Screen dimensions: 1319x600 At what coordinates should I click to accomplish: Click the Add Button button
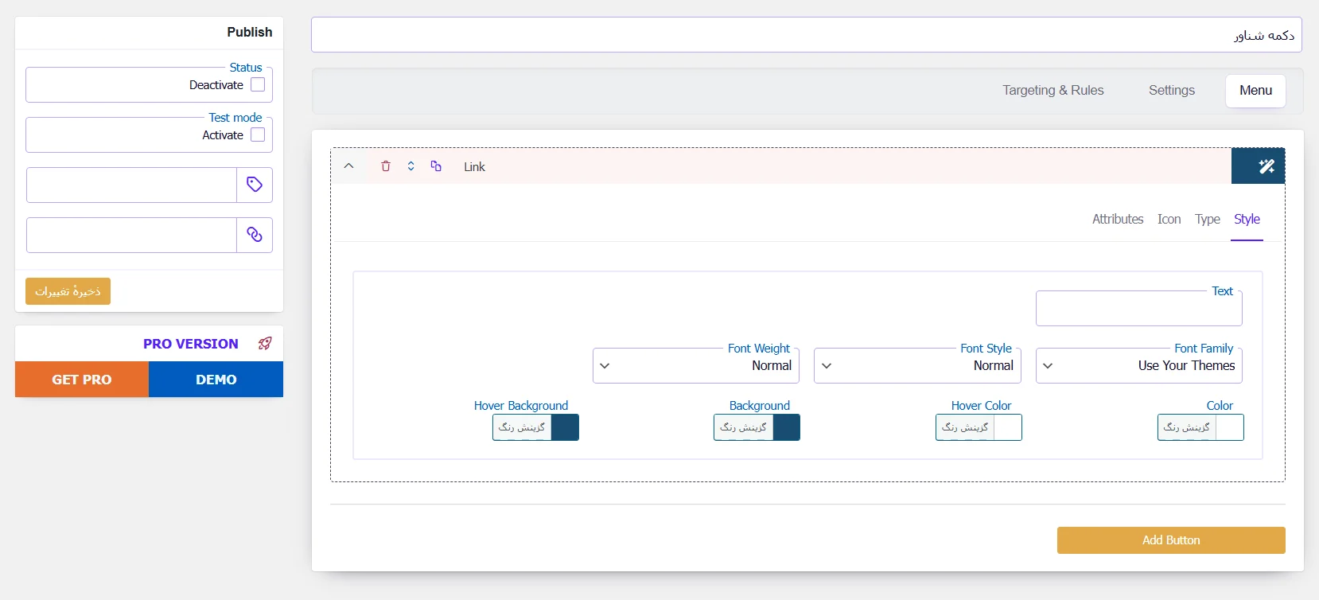pos(1170,540)
